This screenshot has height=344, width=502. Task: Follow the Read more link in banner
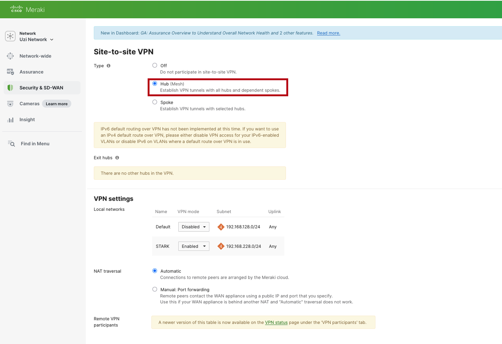329,33
